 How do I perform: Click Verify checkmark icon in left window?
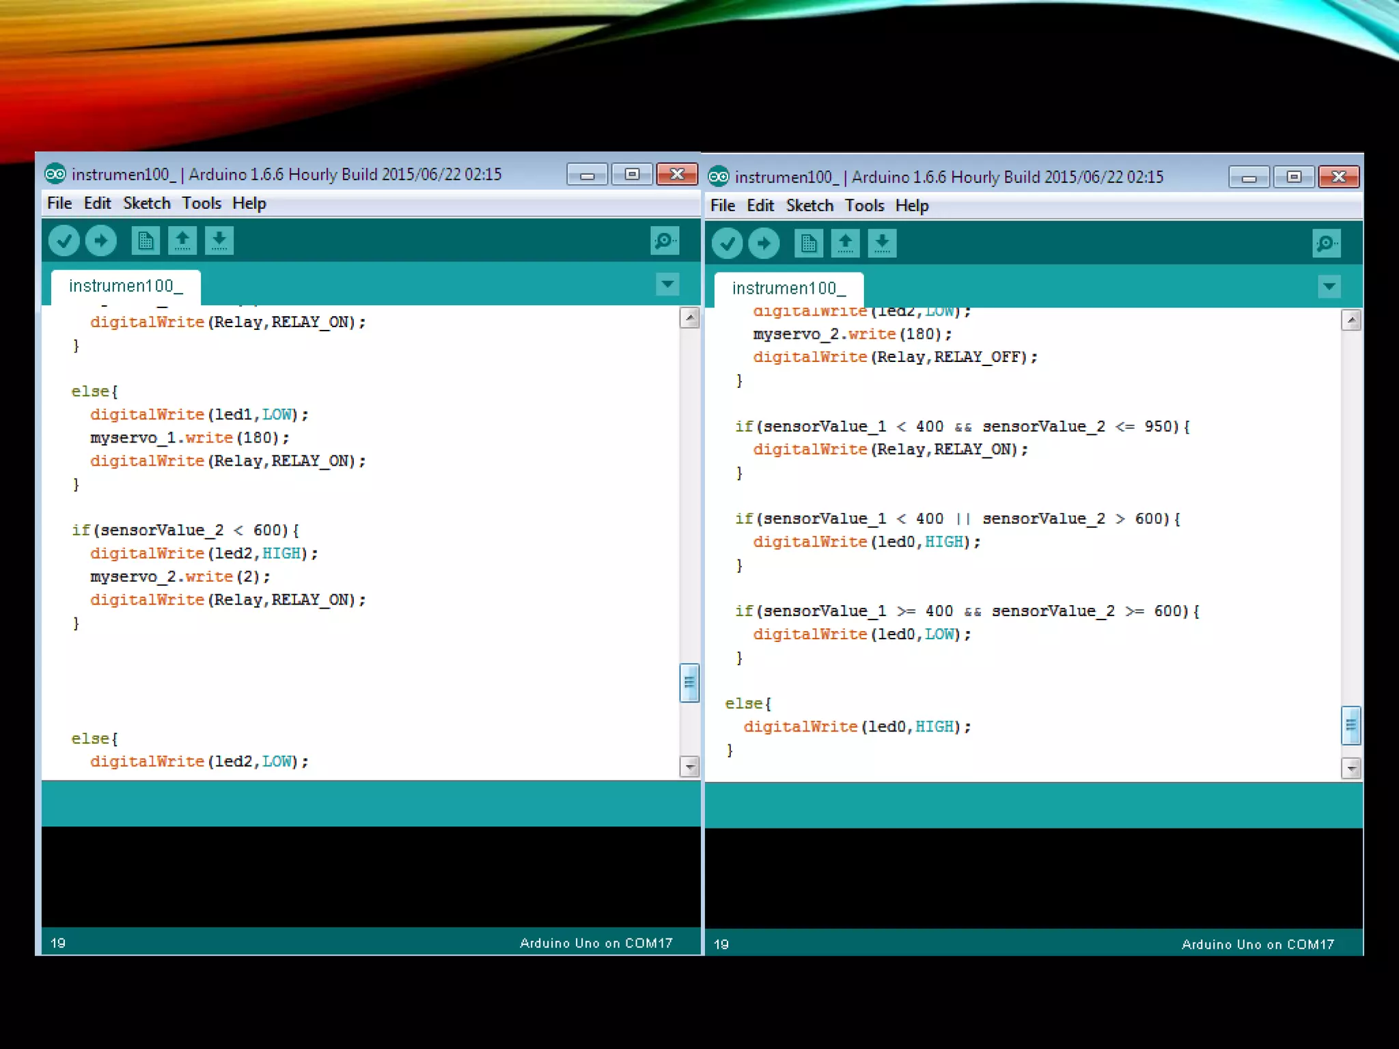64,241
